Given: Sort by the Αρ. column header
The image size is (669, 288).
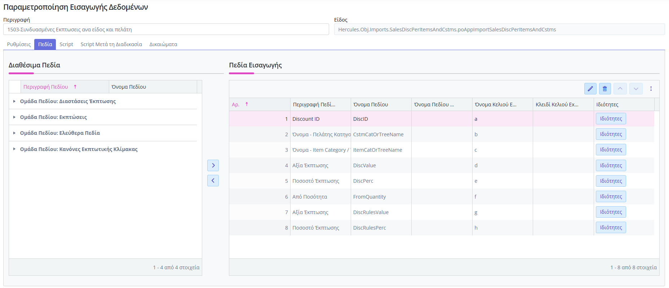Looking at the screenshot, I should [236, 105].
